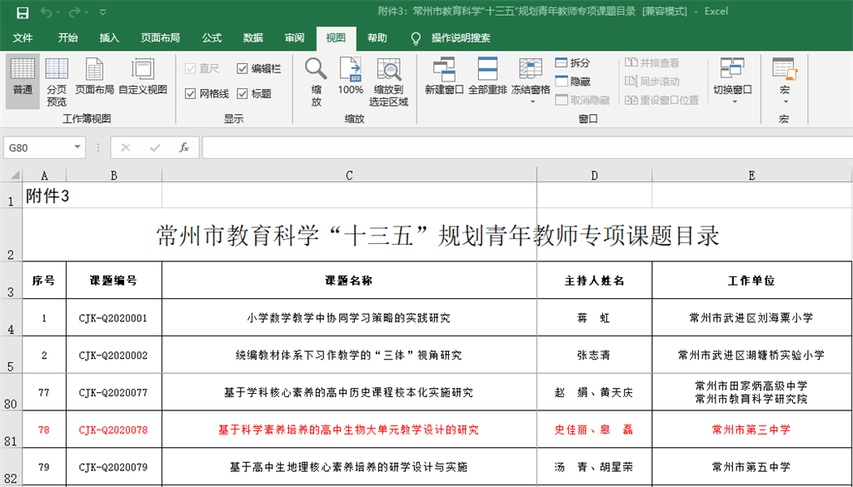Viewport: 853px width, 487px height.
Task: Click the red cell 常州市第三中学
Action: pos(752,430)
